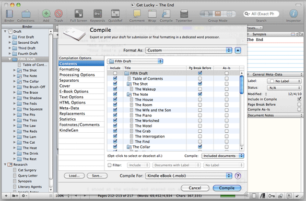The height and width of the screenshot is (201, 306).
Task: Select the outliner Group Mode icon
Action: (x=229, y=14)
